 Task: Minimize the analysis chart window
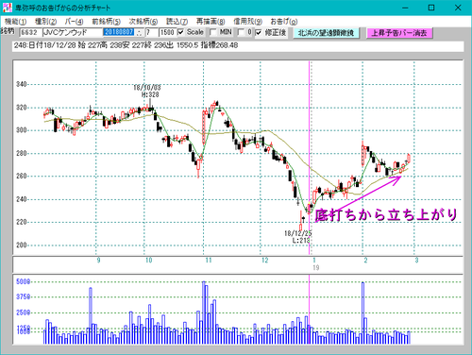(405, 8)
